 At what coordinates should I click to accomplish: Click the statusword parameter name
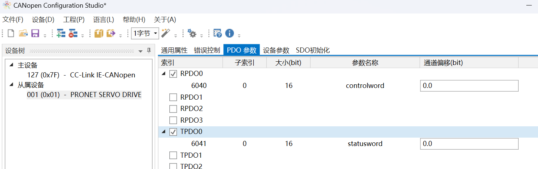[x=365, y=144]
